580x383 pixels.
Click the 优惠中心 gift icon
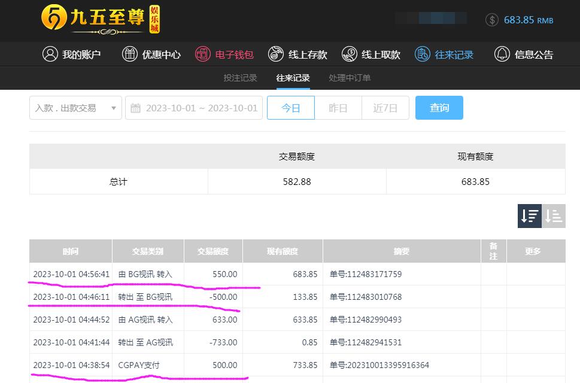[x=130, y=54]
